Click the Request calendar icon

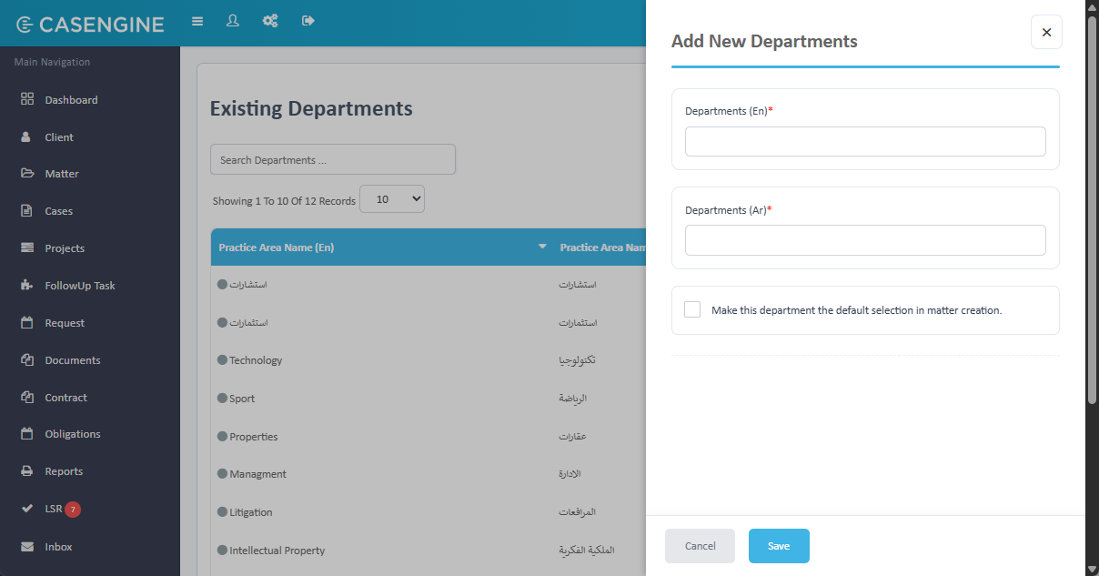pyautogui.click(x=27, y=322)
